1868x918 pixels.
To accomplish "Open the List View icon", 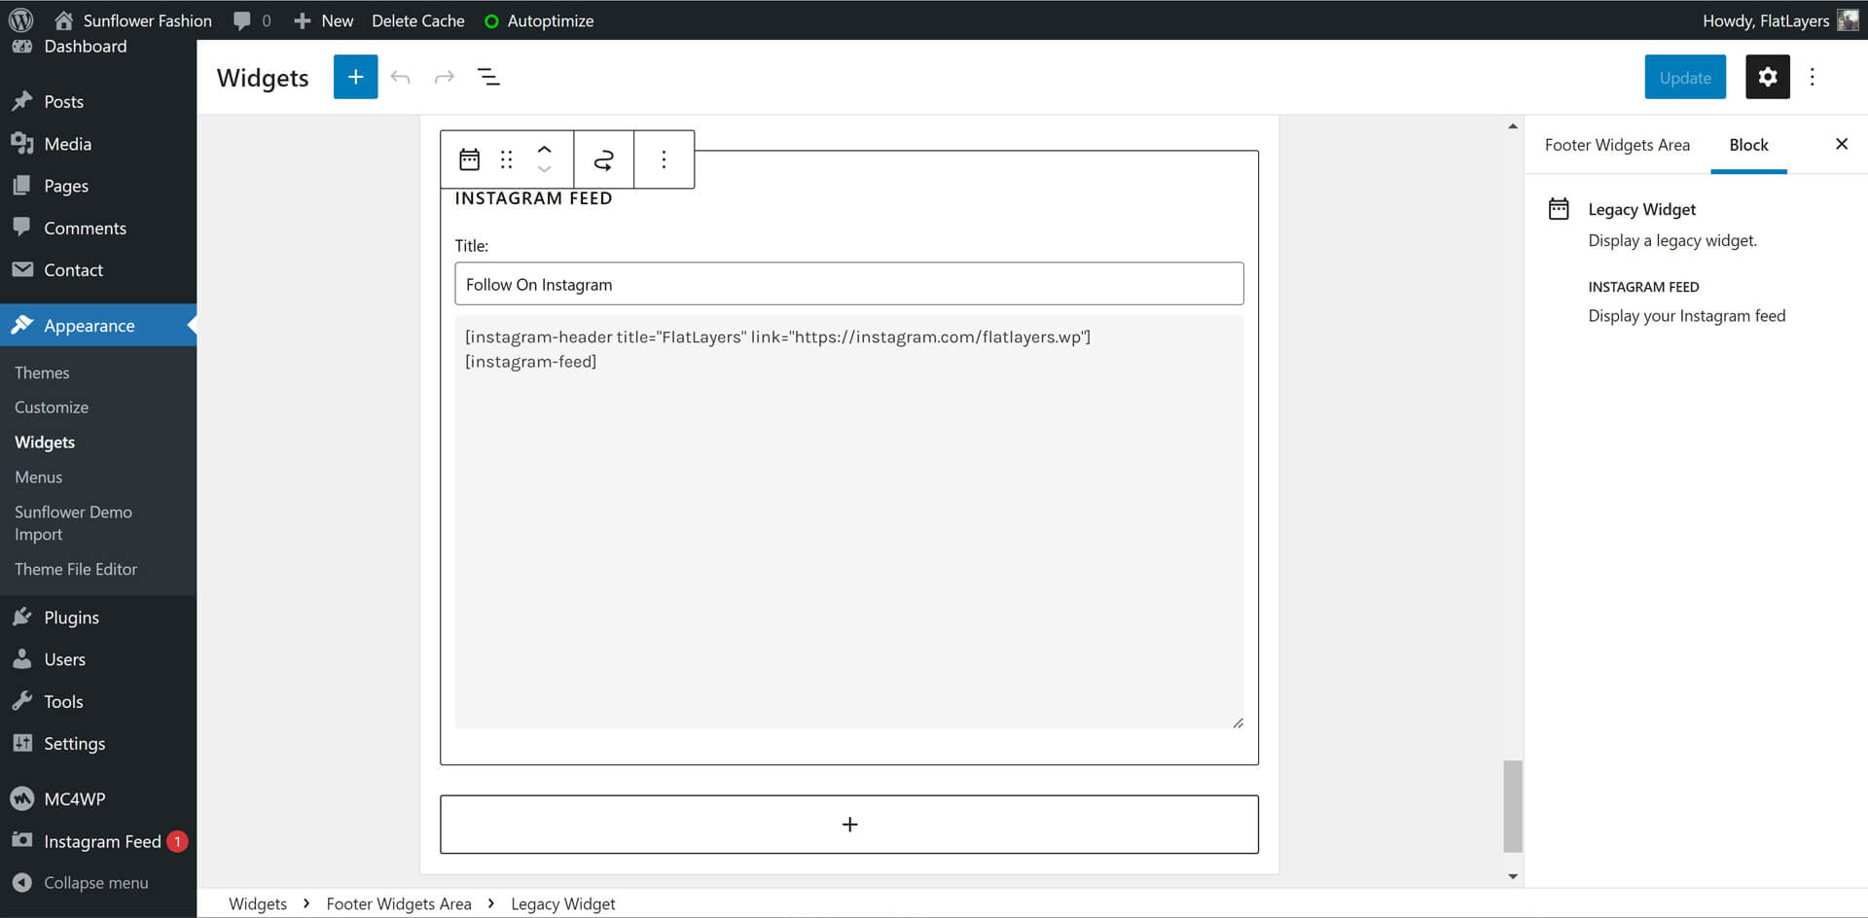I will coord(488,77).
